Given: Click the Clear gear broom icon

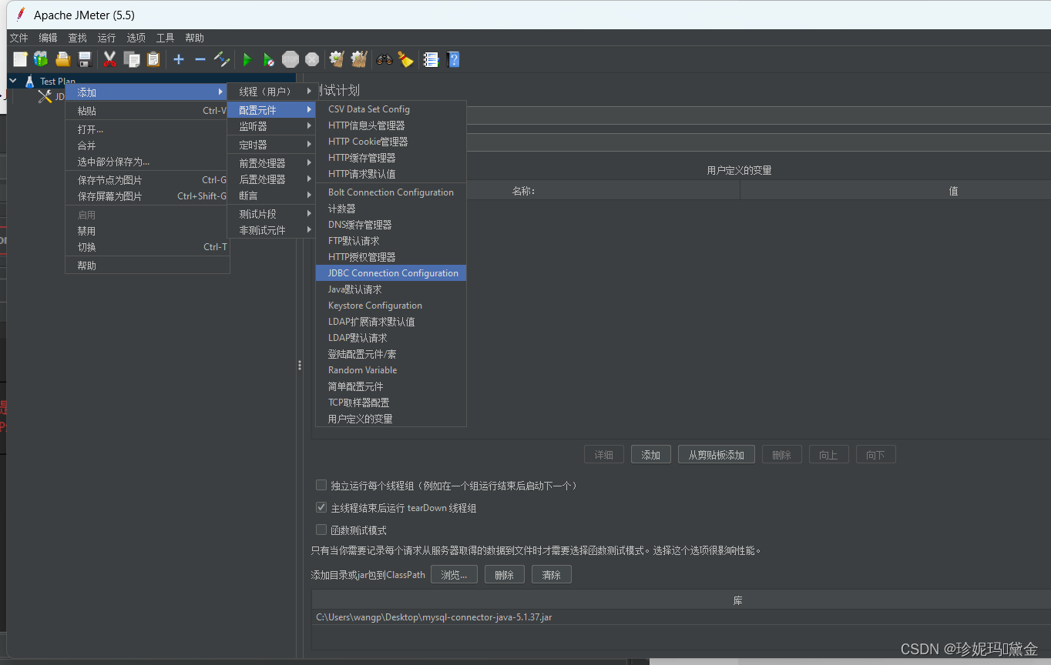Looking at the screenshot, I should point(337,59).
